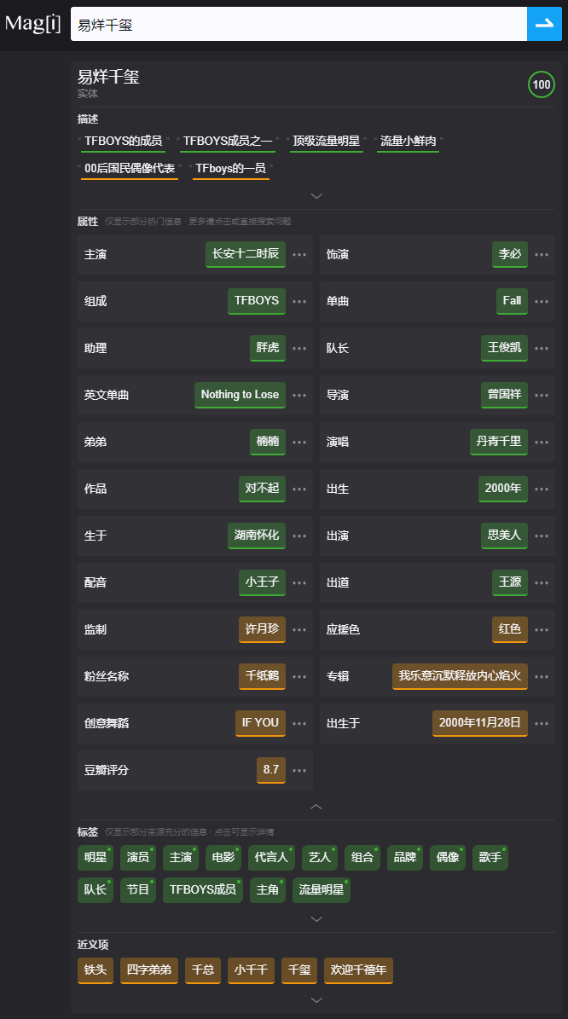The width and height of the screenshot is (568, 1019).
Task: Open more options for the 主演 row
Action: coord(299,255)
